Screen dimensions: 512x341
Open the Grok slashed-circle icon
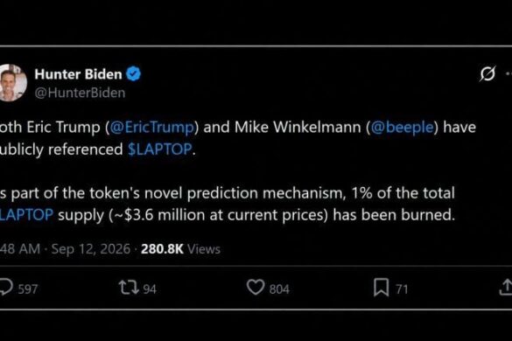[x=487, y=73]
